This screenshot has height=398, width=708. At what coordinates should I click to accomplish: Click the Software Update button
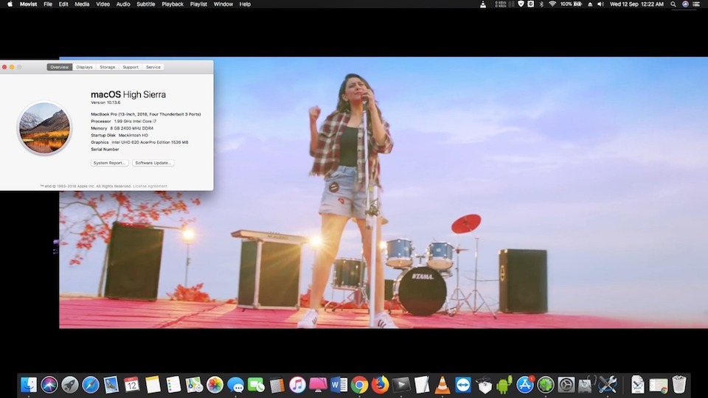tap(153, 163)
